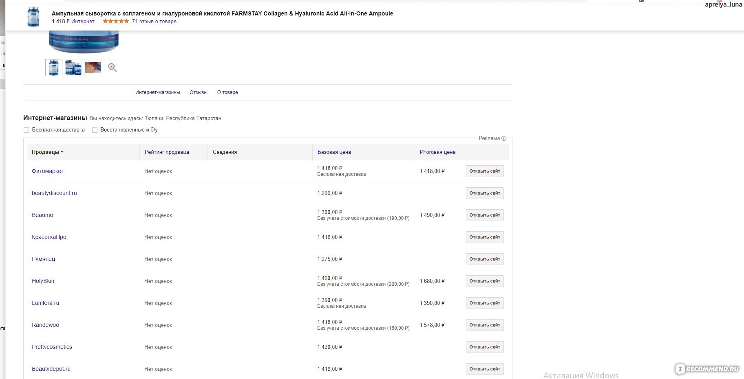Click the Интернет link in the header
Viewport: 744px width, 379px height.
point(83,22)
